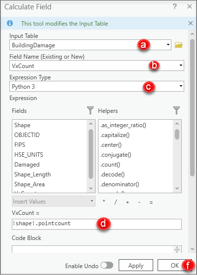Viewport: 197px width, 275px height.
Task: Choose .as_integer_ratio() helper
Action: coord(123,125)
